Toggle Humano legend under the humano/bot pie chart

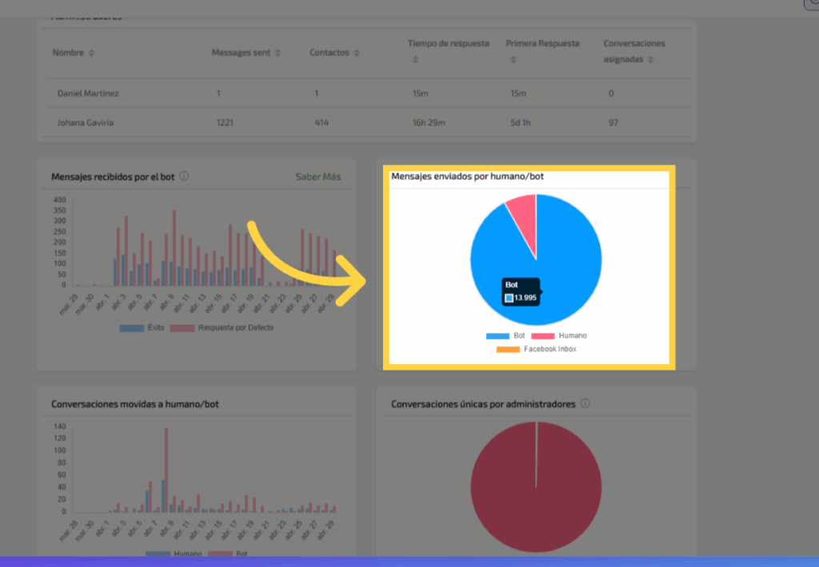point(559,336)
